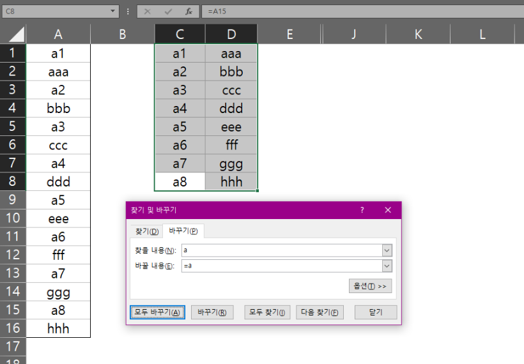Open the Name Box dropdown arrow
Image resolution: width=524 pixels, height=364 pixels.
[x=112, y=11]
